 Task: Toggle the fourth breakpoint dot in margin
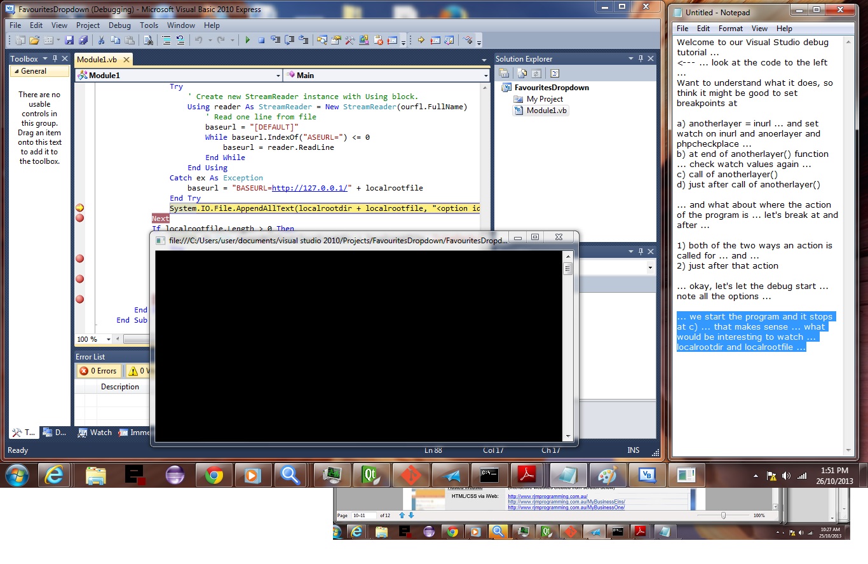coord(79,279)
